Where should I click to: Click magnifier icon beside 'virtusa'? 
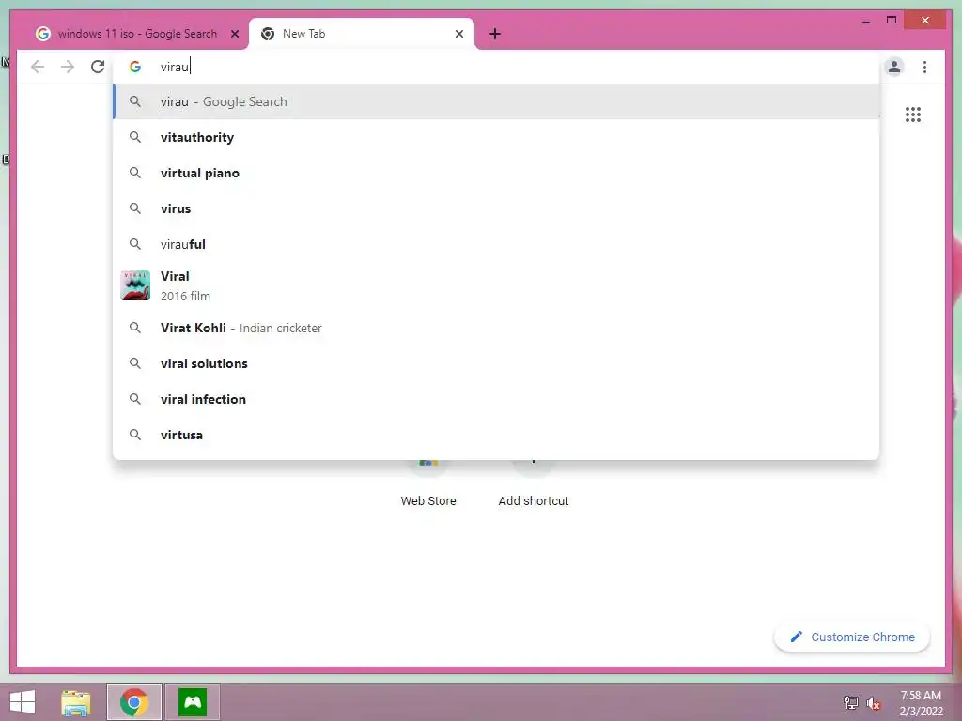pyautogui.click(x=135, y=435)
